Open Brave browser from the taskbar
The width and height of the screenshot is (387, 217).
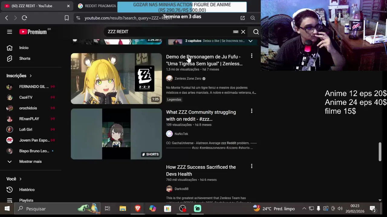click(x=138, y=209)
